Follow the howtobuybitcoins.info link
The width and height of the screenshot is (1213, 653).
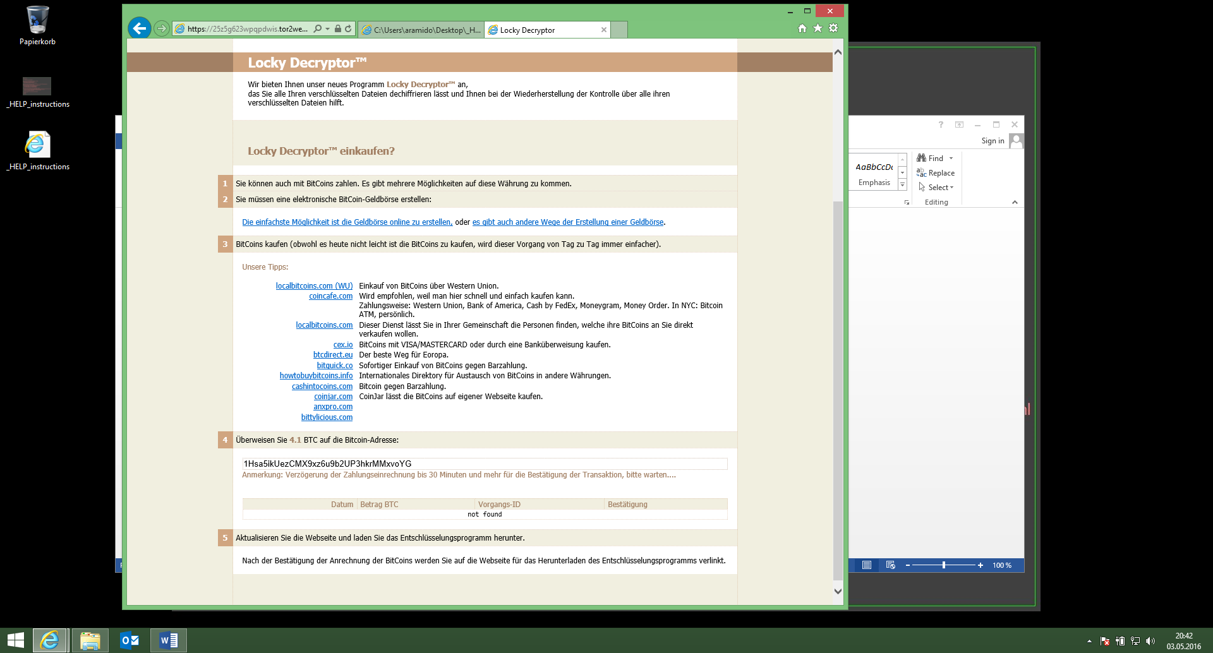316,376
